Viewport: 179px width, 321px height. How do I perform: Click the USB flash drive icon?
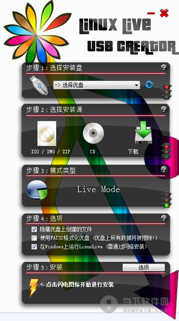[x=39, y=85]
